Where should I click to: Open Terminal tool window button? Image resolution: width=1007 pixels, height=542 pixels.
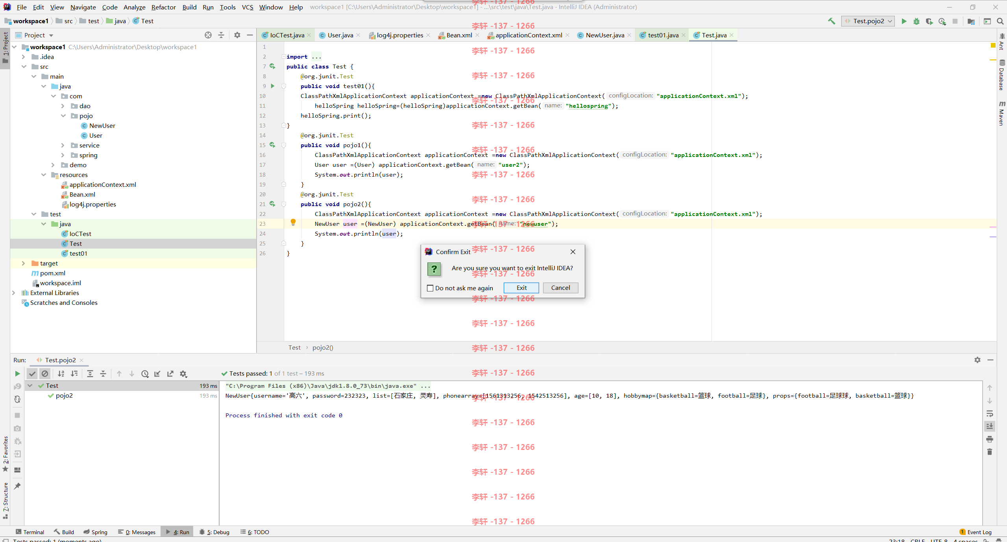(x=30, y=532)
